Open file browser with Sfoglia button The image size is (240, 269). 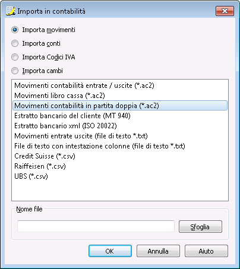[200, 227]
